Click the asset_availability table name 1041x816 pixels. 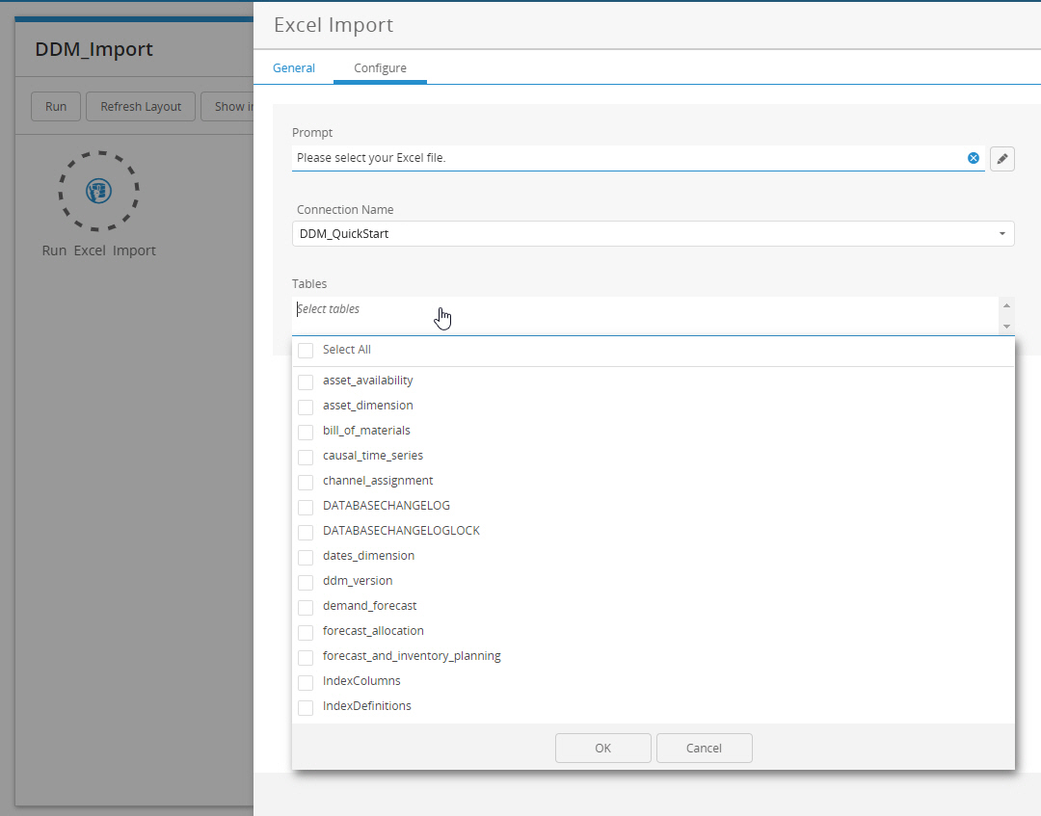[x=368, y=381]
